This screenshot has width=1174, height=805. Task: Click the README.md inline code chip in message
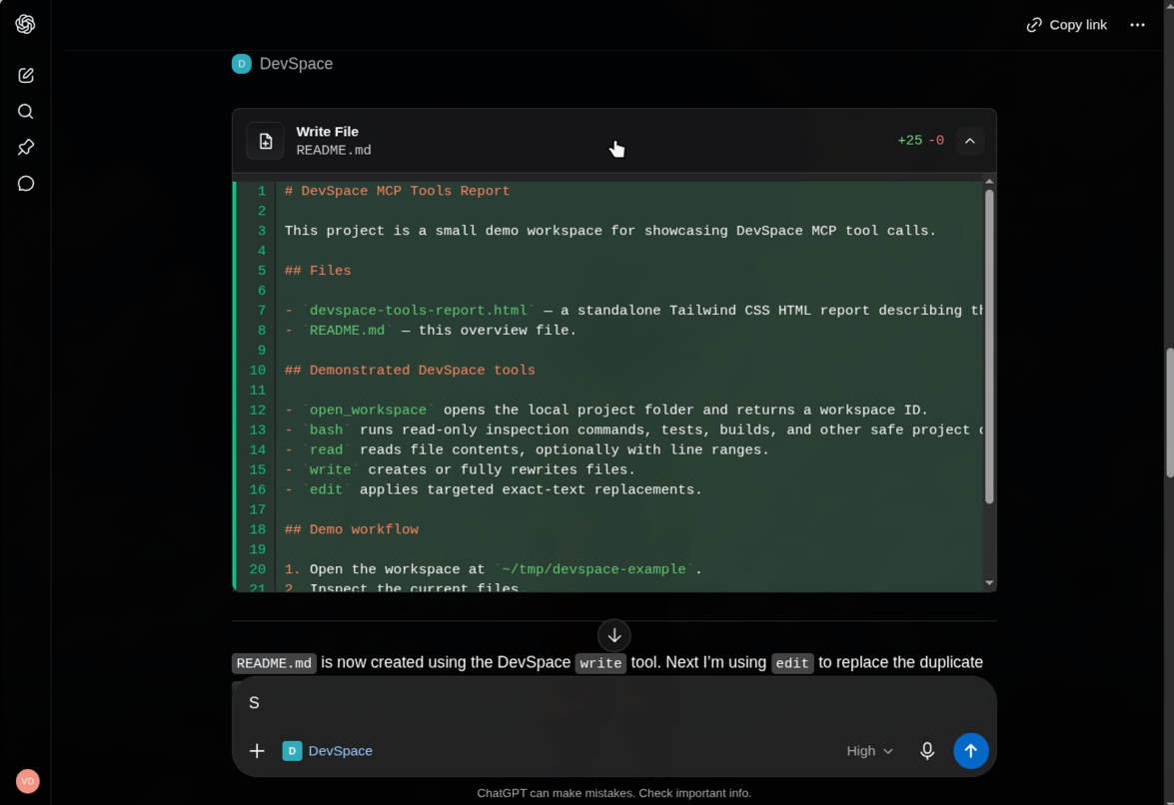tap(274, 663)
